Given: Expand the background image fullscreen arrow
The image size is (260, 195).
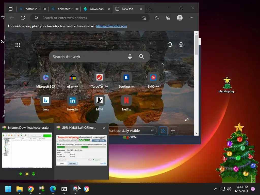Looking at the screenshot, I should [x=187, y=120].
